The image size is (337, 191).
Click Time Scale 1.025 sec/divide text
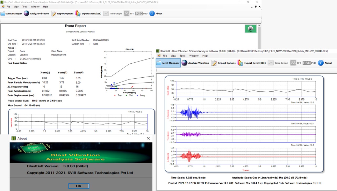click(x=189, y=178)
